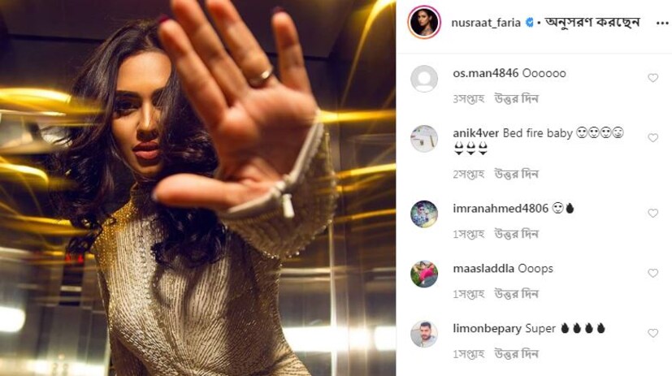Image resolution: width=672 pixels, height=376 pixels.
Task: Open imranahmed4806's profile avatar
Action: pyautogui.click(x=424, y=214)
